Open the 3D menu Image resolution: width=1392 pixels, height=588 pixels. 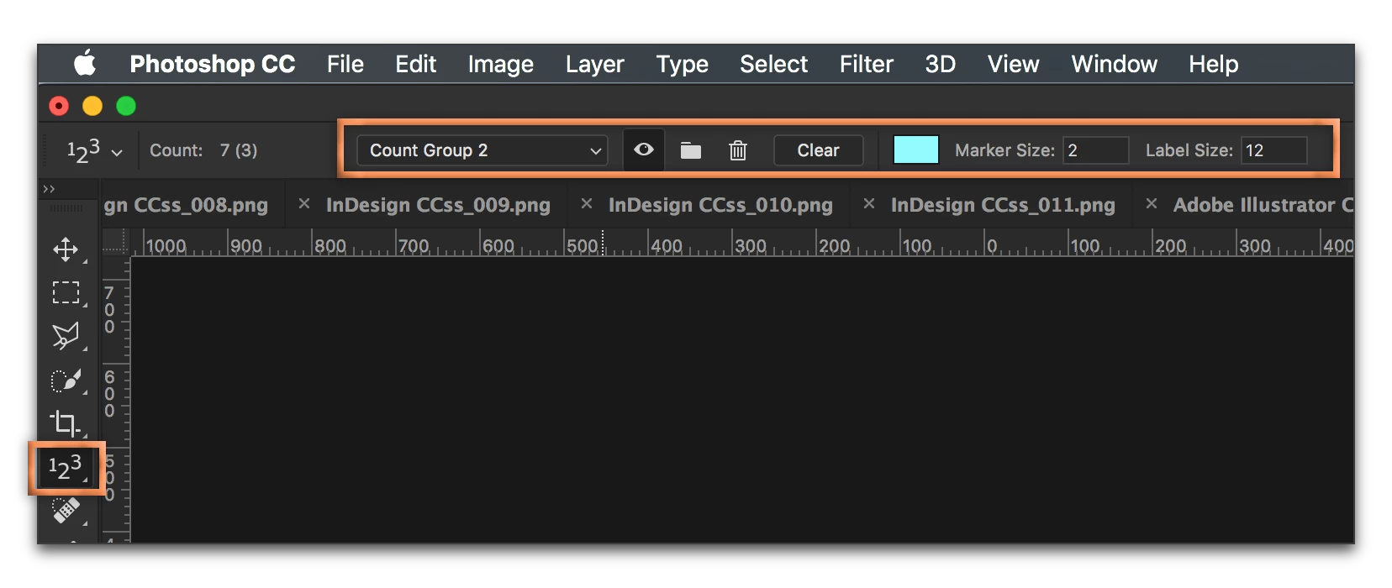point(941,64)
